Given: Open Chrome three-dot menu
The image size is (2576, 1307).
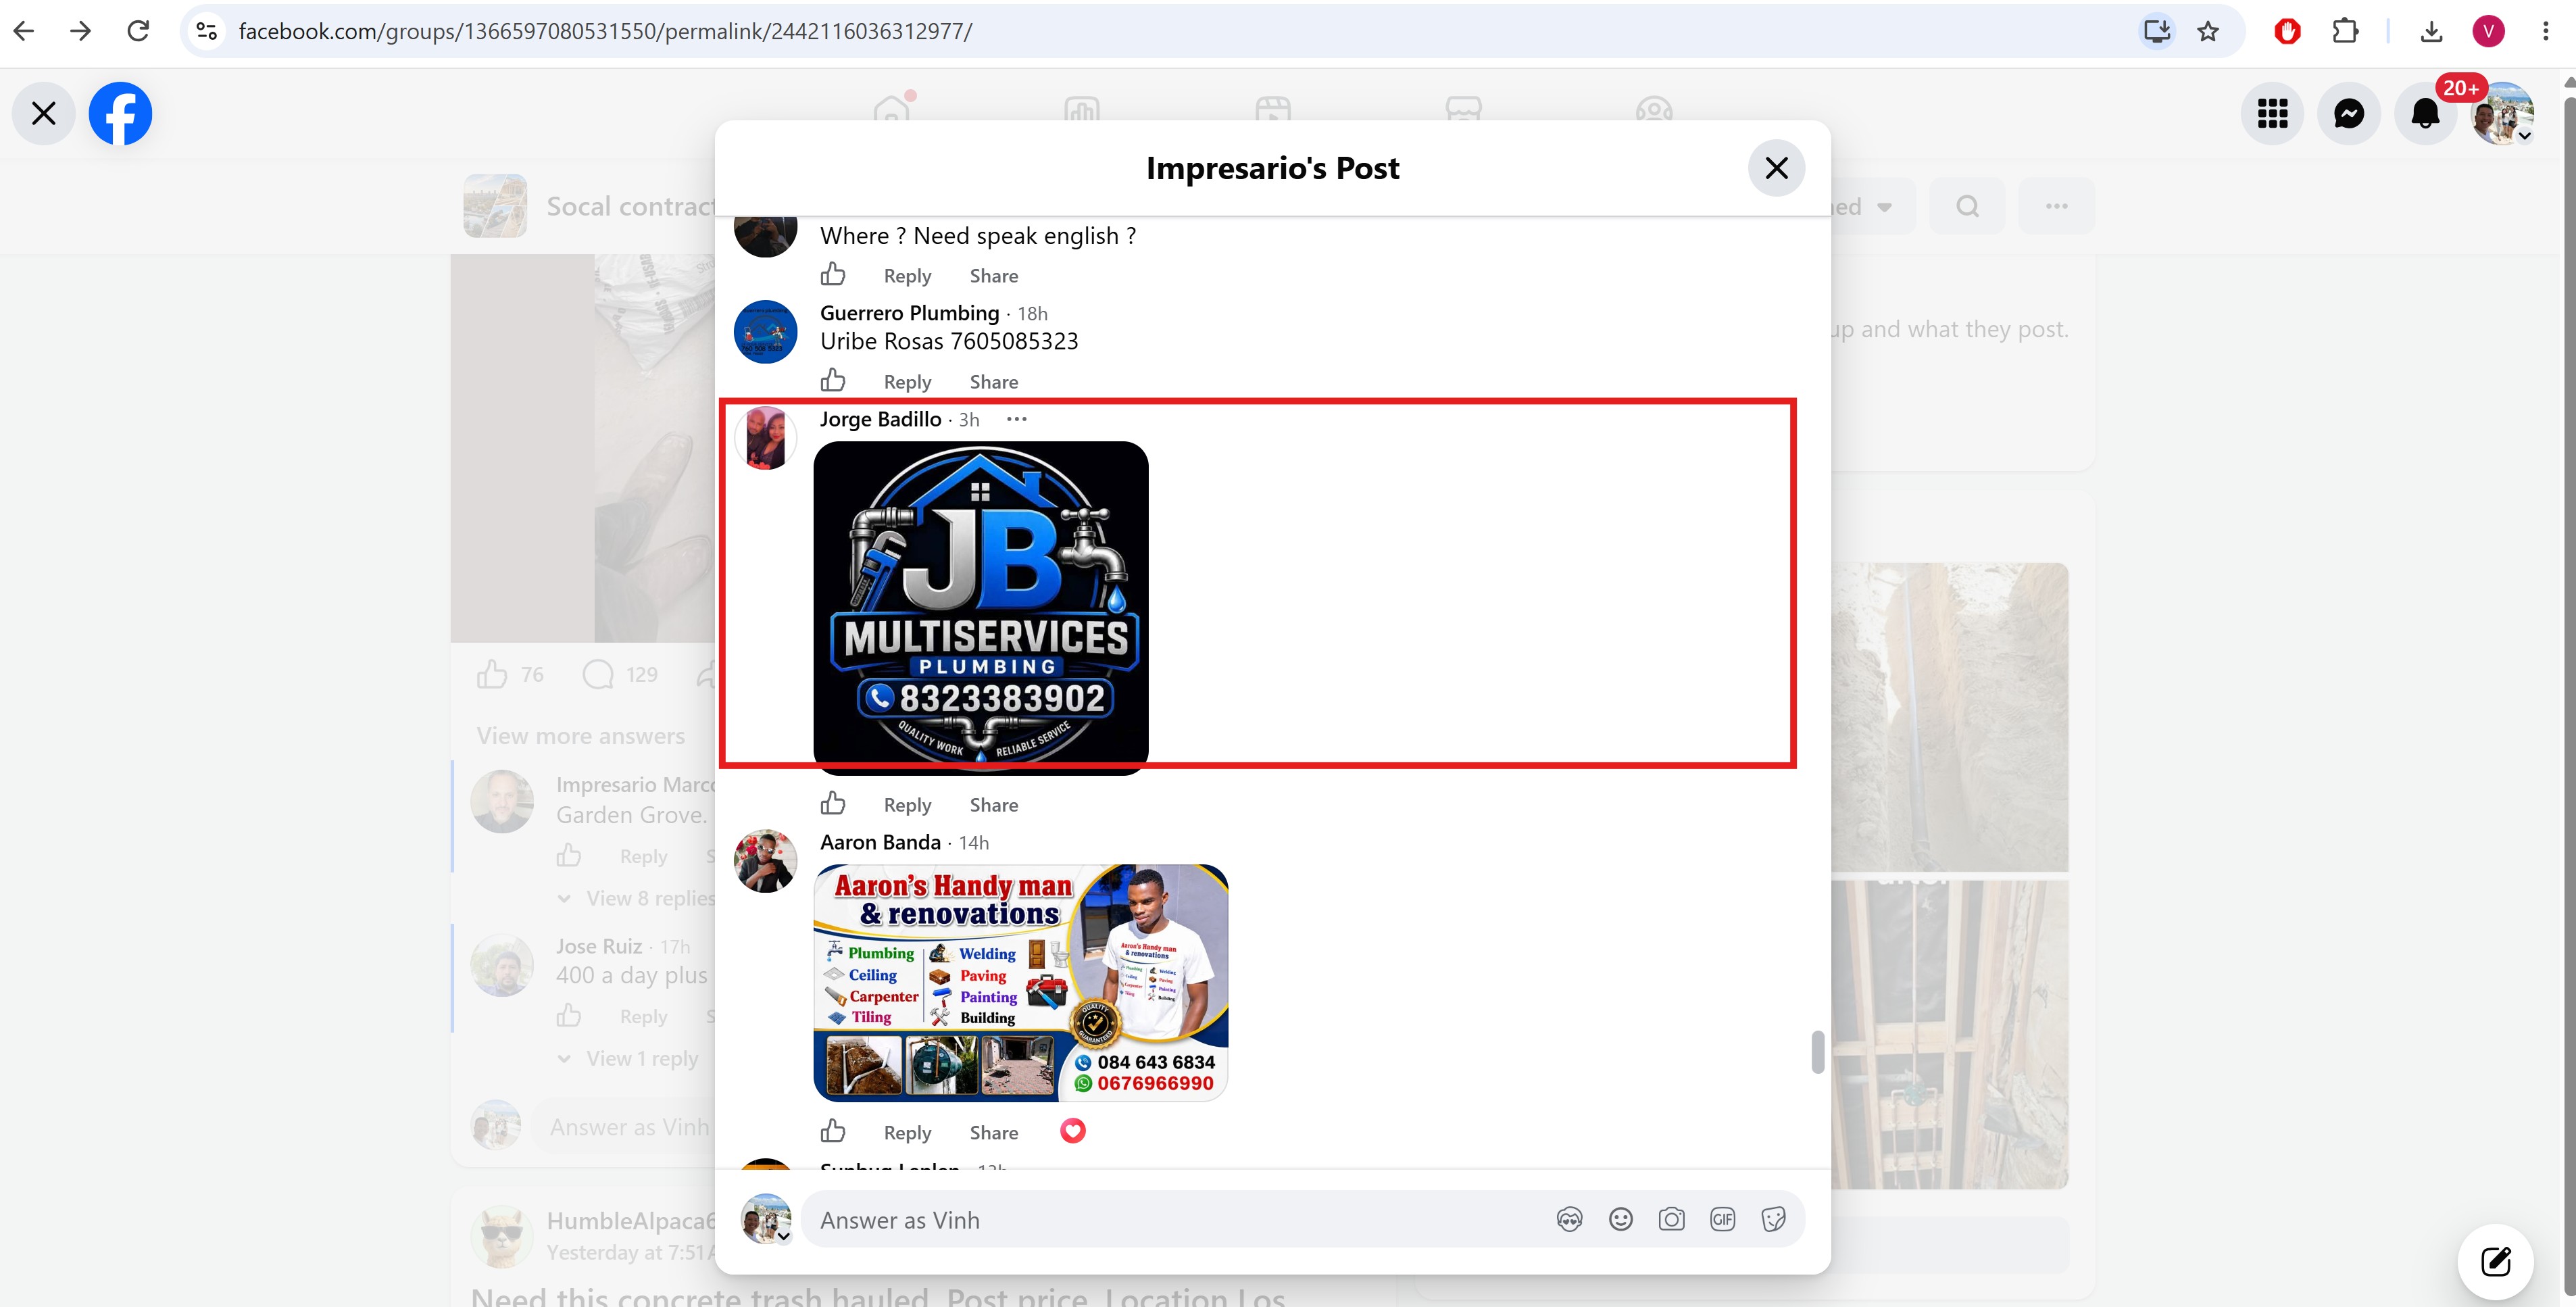Looking at the screenshot, I should click(2546, 31).
